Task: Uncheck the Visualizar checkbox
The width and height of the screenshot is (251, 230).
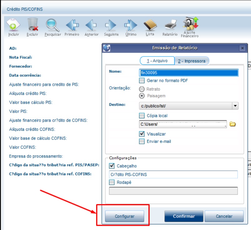Action: click(x=142, y=134)
